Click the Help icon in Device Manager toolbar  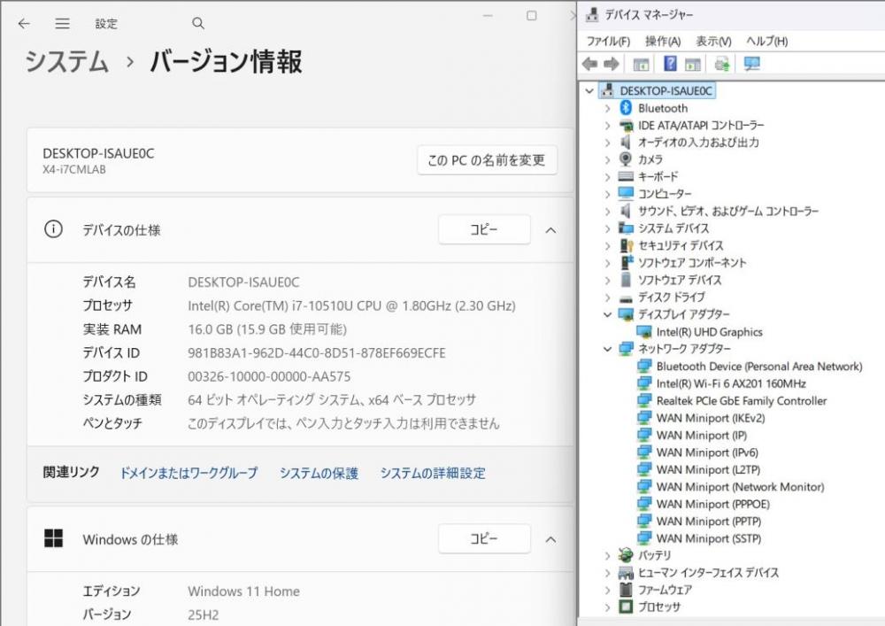coord(670,64)
